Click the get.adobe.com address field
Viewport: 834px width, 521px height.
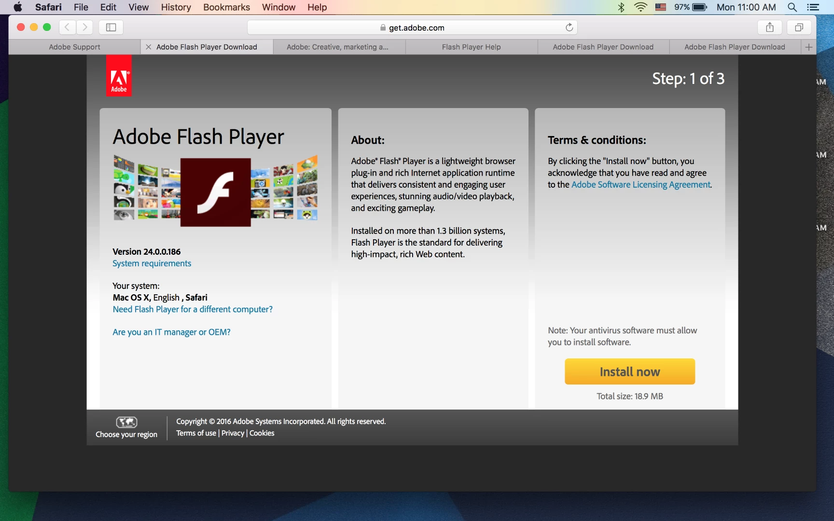(x=412, y=27)
